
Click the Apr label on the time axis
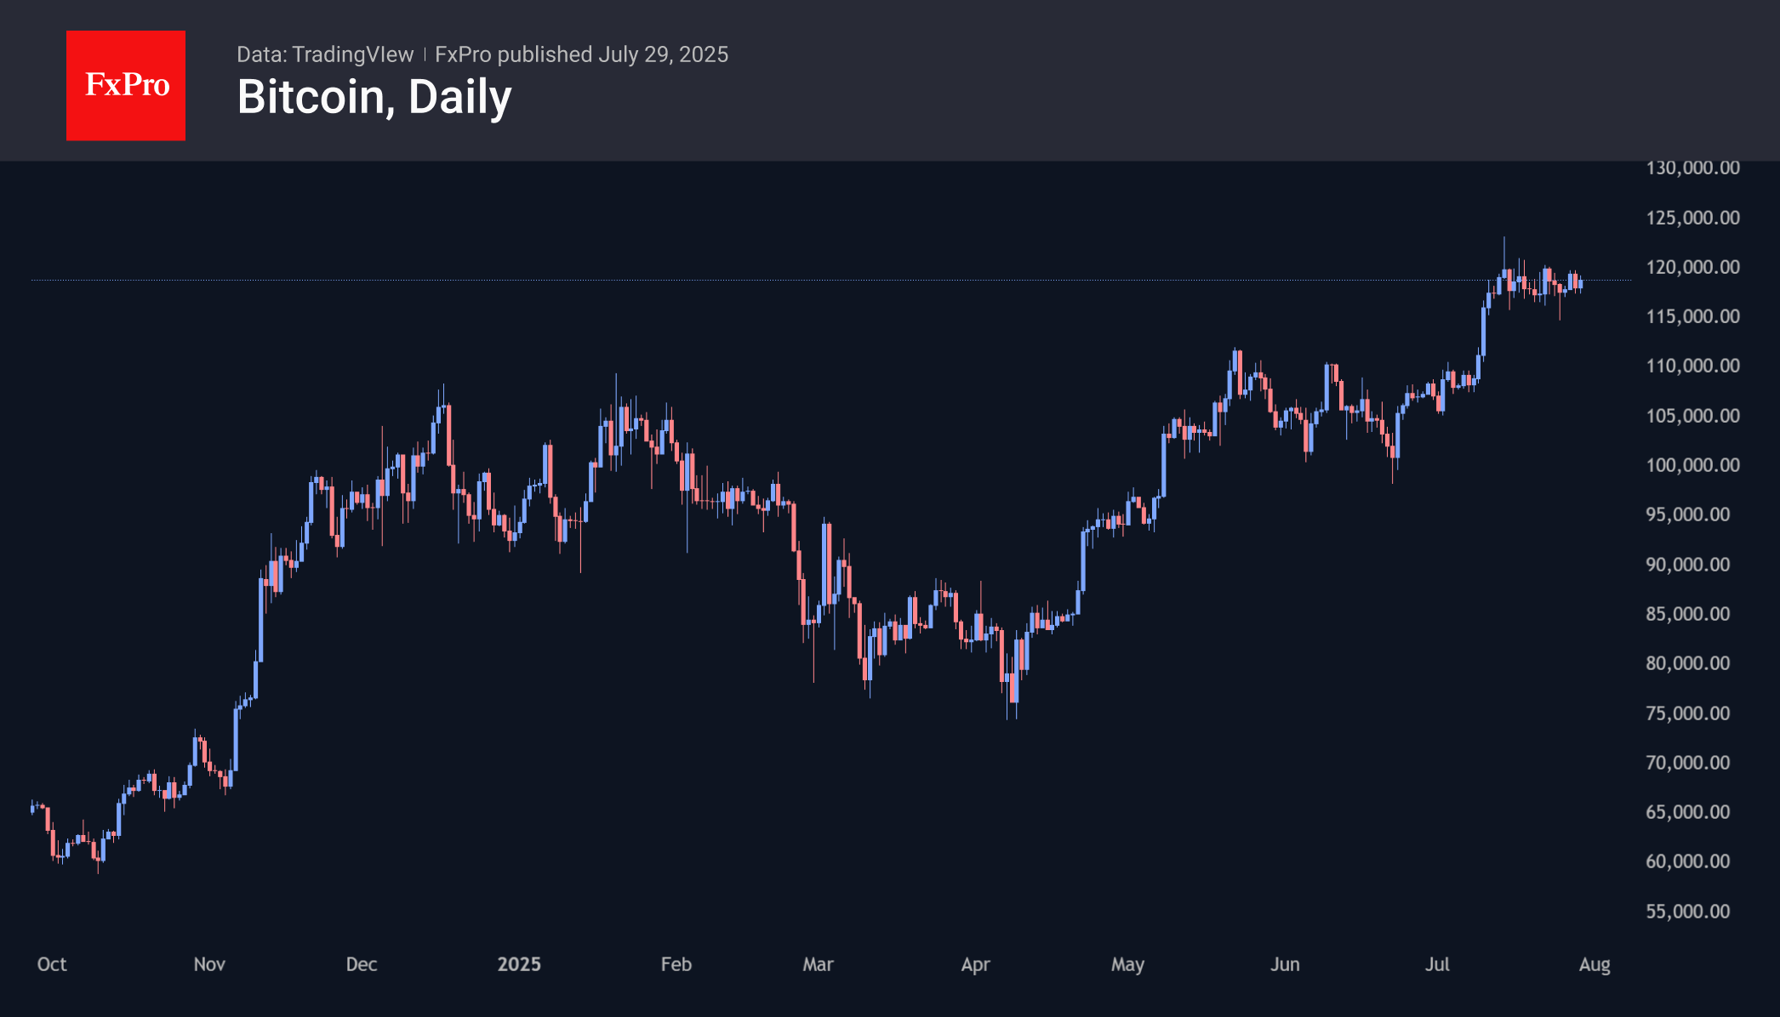[x=975, y=964]
